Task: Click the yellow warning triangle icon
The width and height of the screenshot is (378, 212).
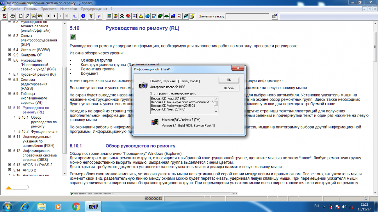Action: 141,16
